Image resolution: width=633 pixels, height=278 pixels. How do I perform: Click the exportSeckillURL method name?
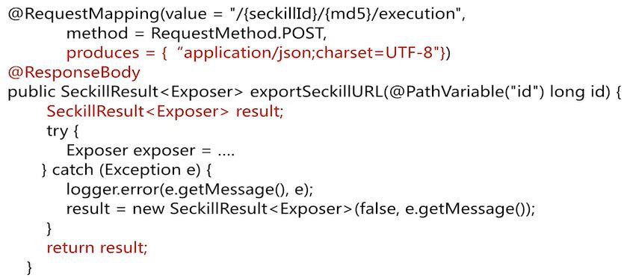coord(317,93)
